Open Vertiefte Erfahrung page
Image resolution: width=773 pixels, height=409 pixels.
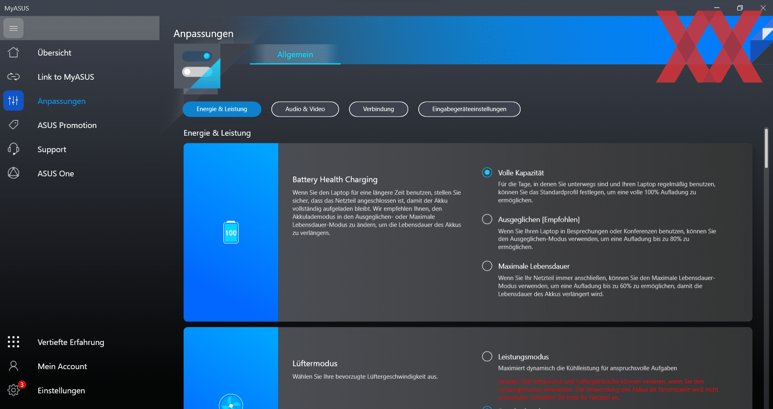(71, 342)
